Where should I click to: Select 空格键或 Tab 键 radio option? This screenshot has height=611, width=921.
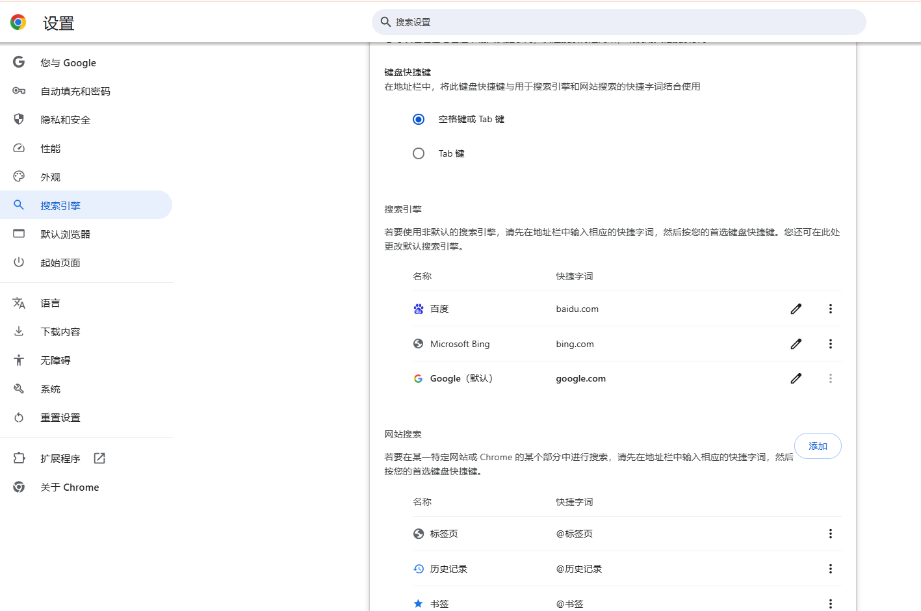pos(419,119)
